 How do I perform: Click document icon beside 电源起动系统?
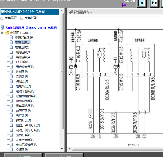pyautogui.click(x=11, y=37)
